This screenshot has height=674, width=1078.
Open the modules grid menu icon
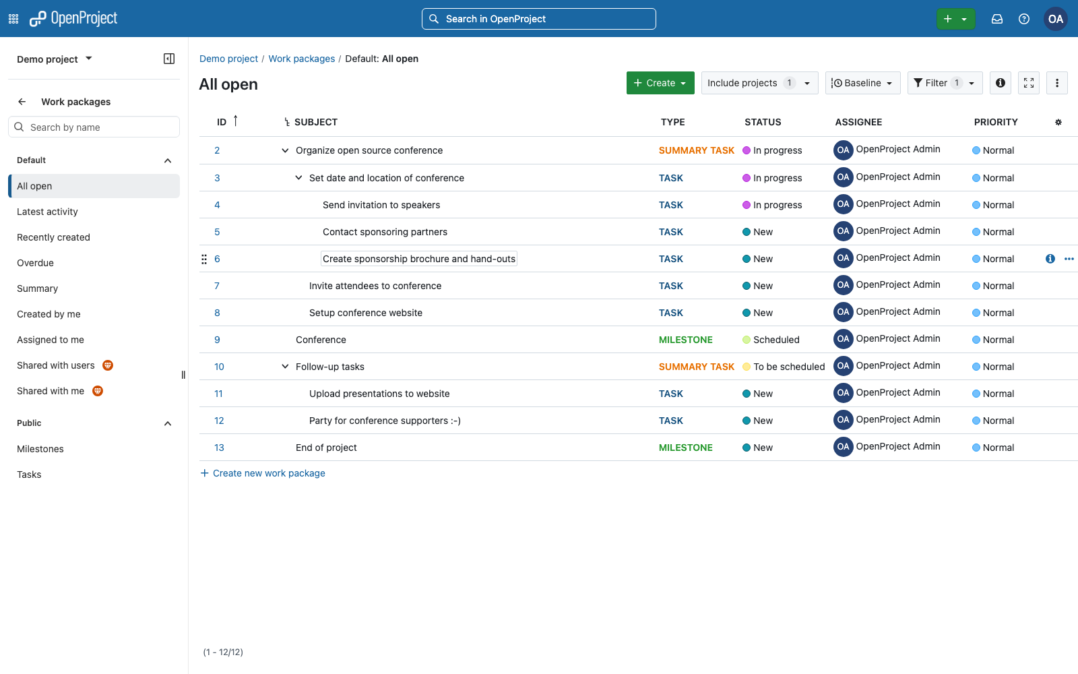[13, 19]
